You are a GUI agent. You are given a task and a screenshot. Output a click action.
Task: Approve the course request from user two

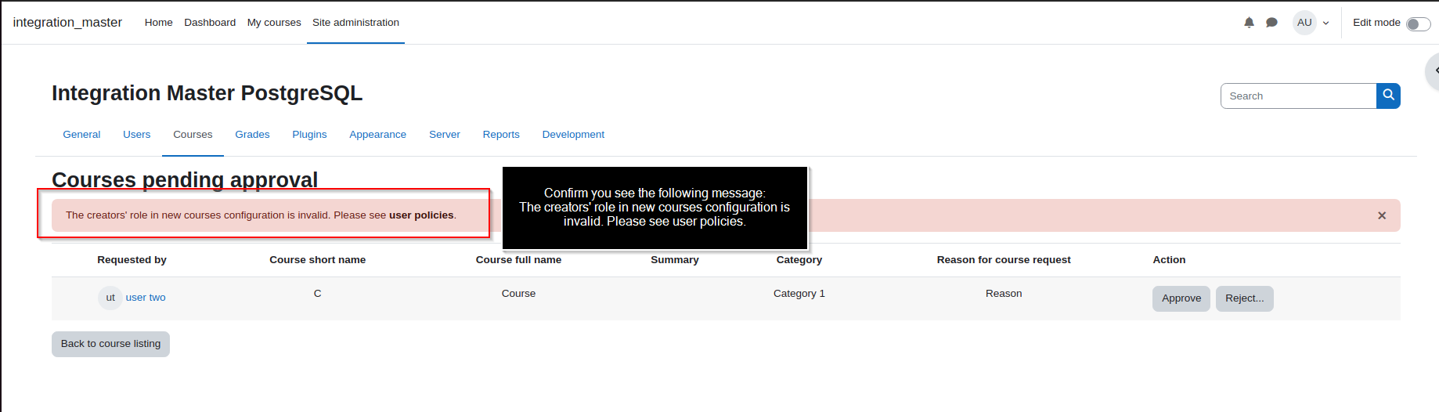click(1181, 298)
